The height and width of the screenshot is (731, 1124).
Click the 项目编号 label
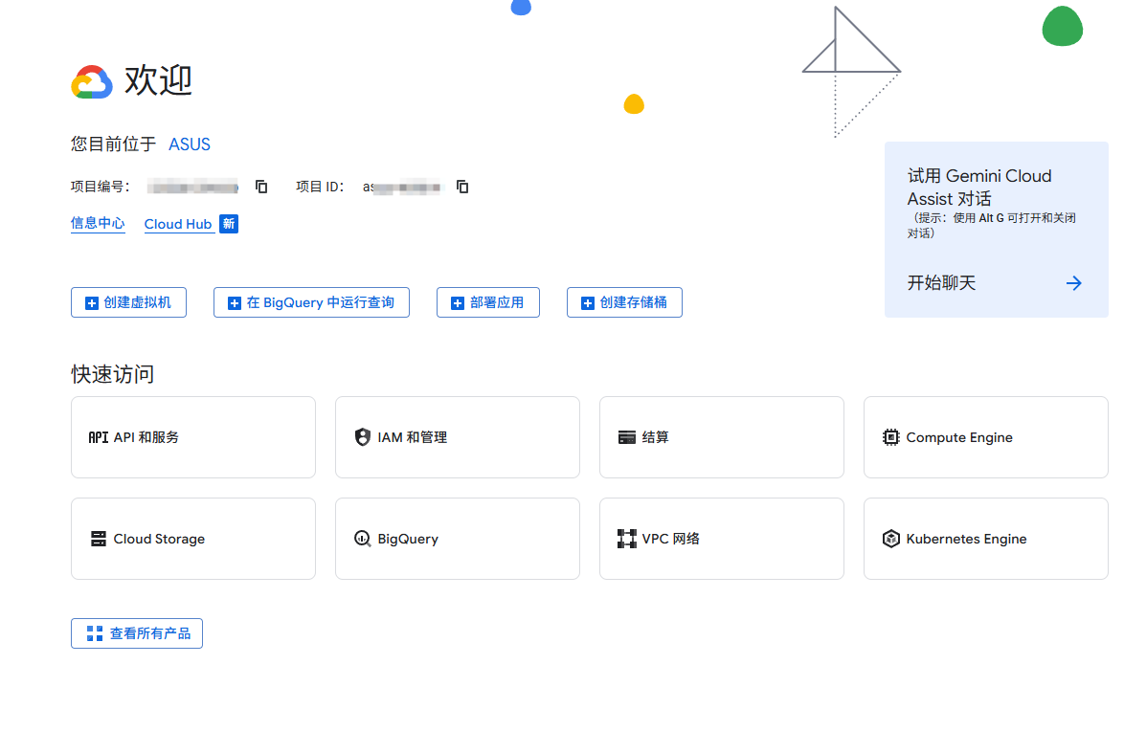point(100,187)
